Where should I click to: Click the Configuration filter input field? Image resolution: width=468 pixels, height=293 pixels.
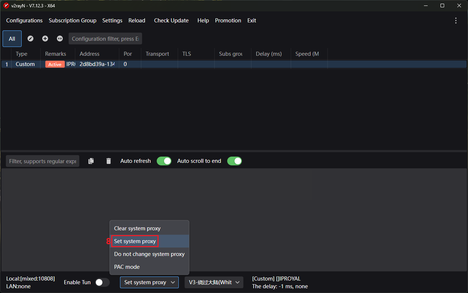tap(105, 39)
